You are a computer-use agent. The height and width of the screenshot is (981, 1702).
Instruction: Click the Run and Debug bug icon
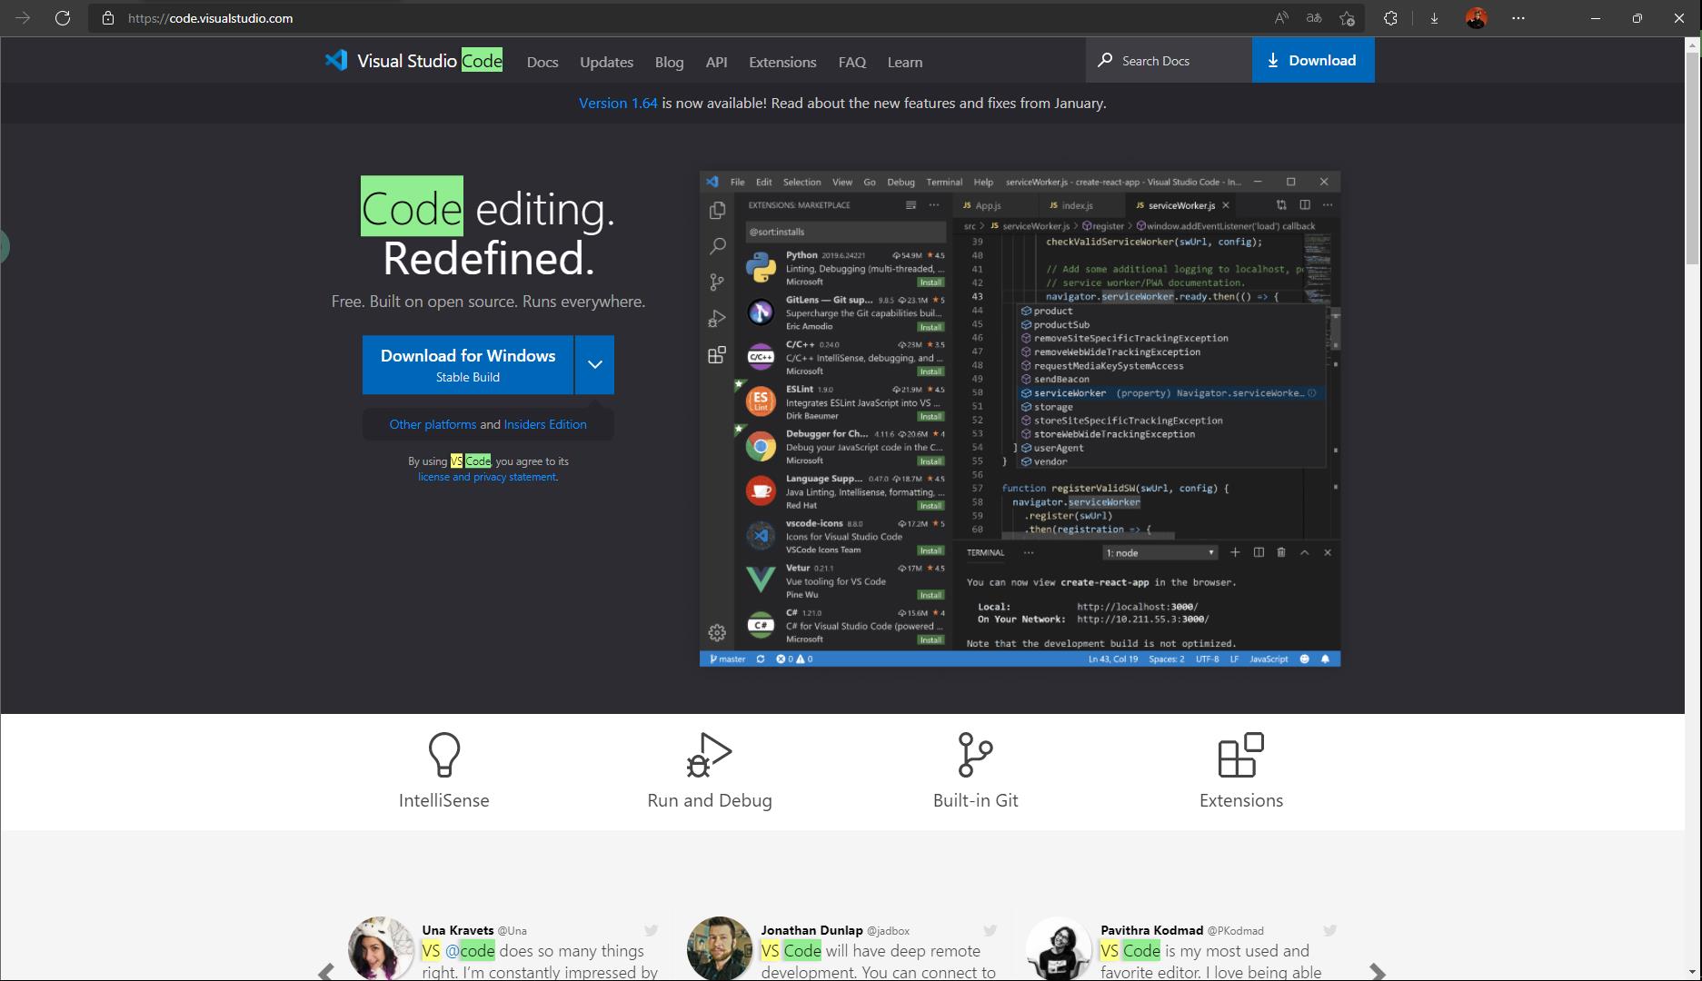(709, 755)
